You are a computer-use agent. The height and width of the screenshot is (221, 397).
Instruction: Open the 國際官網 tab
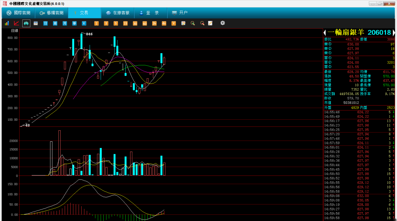pos(18,13)
